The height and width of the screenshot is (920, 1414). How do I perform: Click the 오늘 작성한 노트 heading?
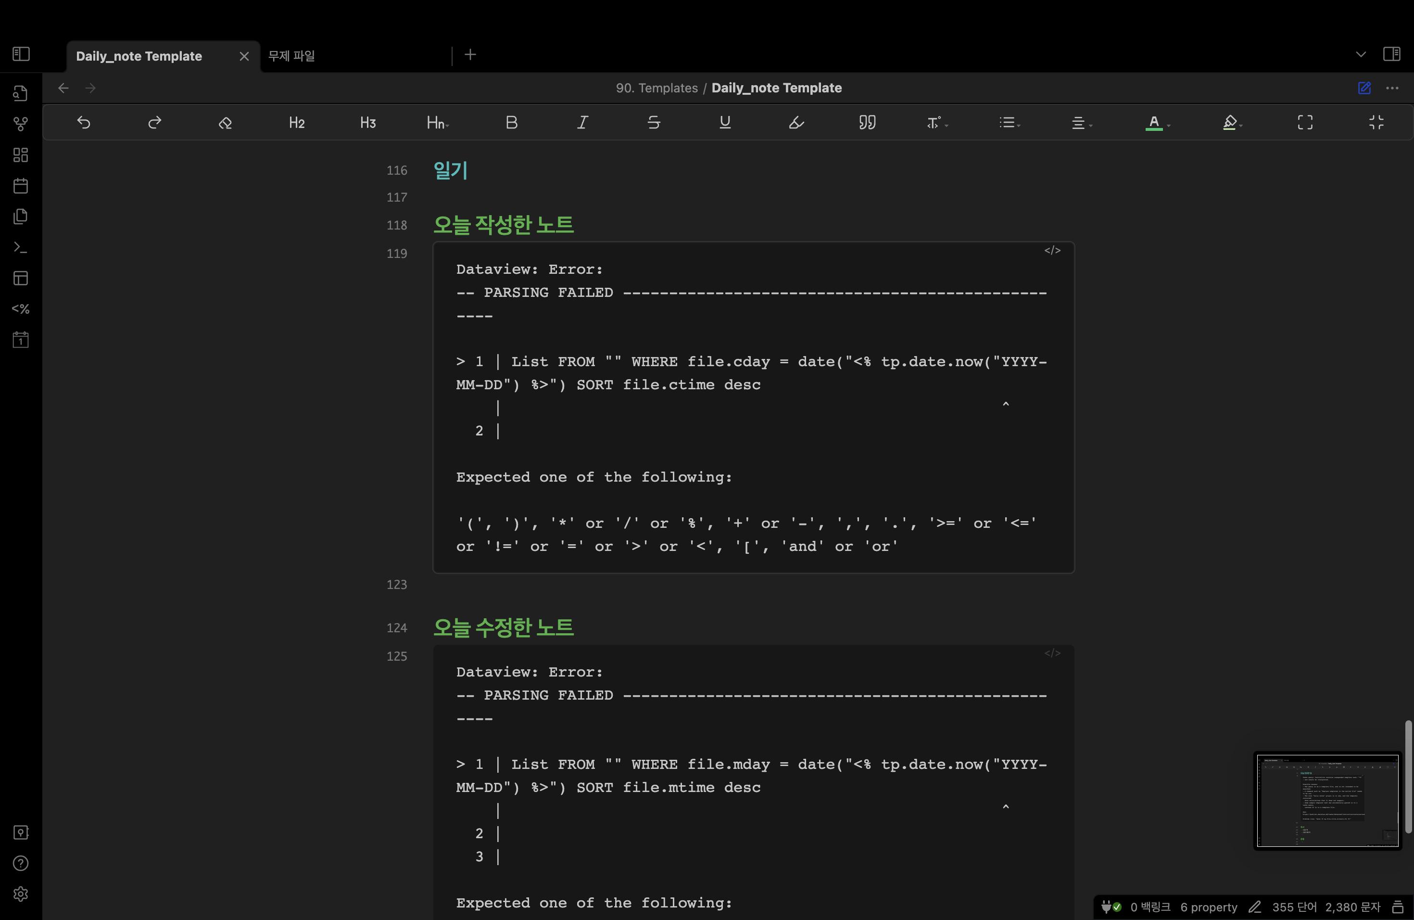[503, 224]
